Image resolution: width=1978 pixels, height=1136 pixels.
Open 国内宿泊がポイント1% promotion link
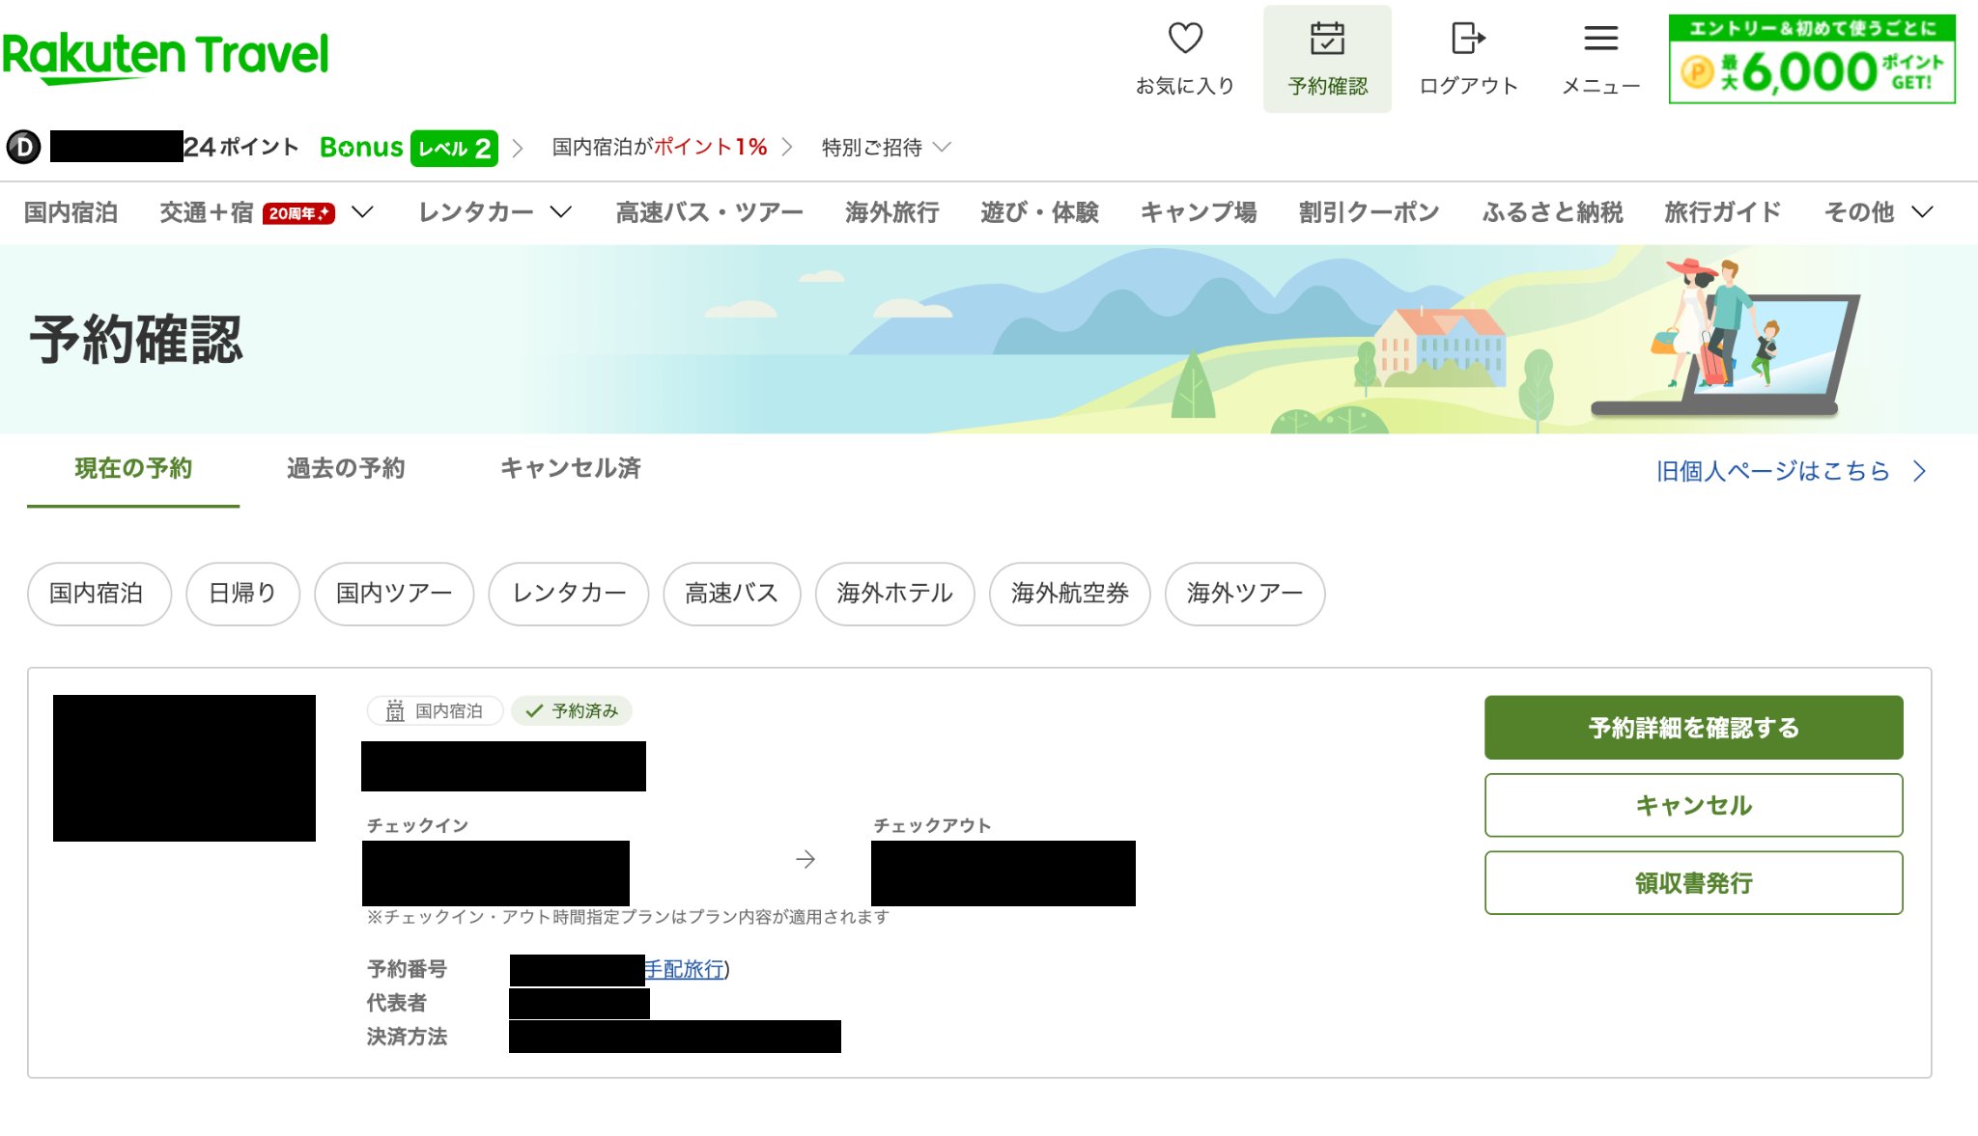point(660,147)
